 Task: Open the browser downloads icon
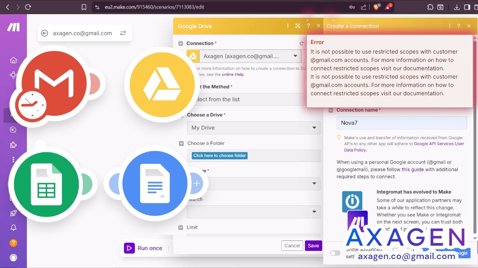point(457,7)
